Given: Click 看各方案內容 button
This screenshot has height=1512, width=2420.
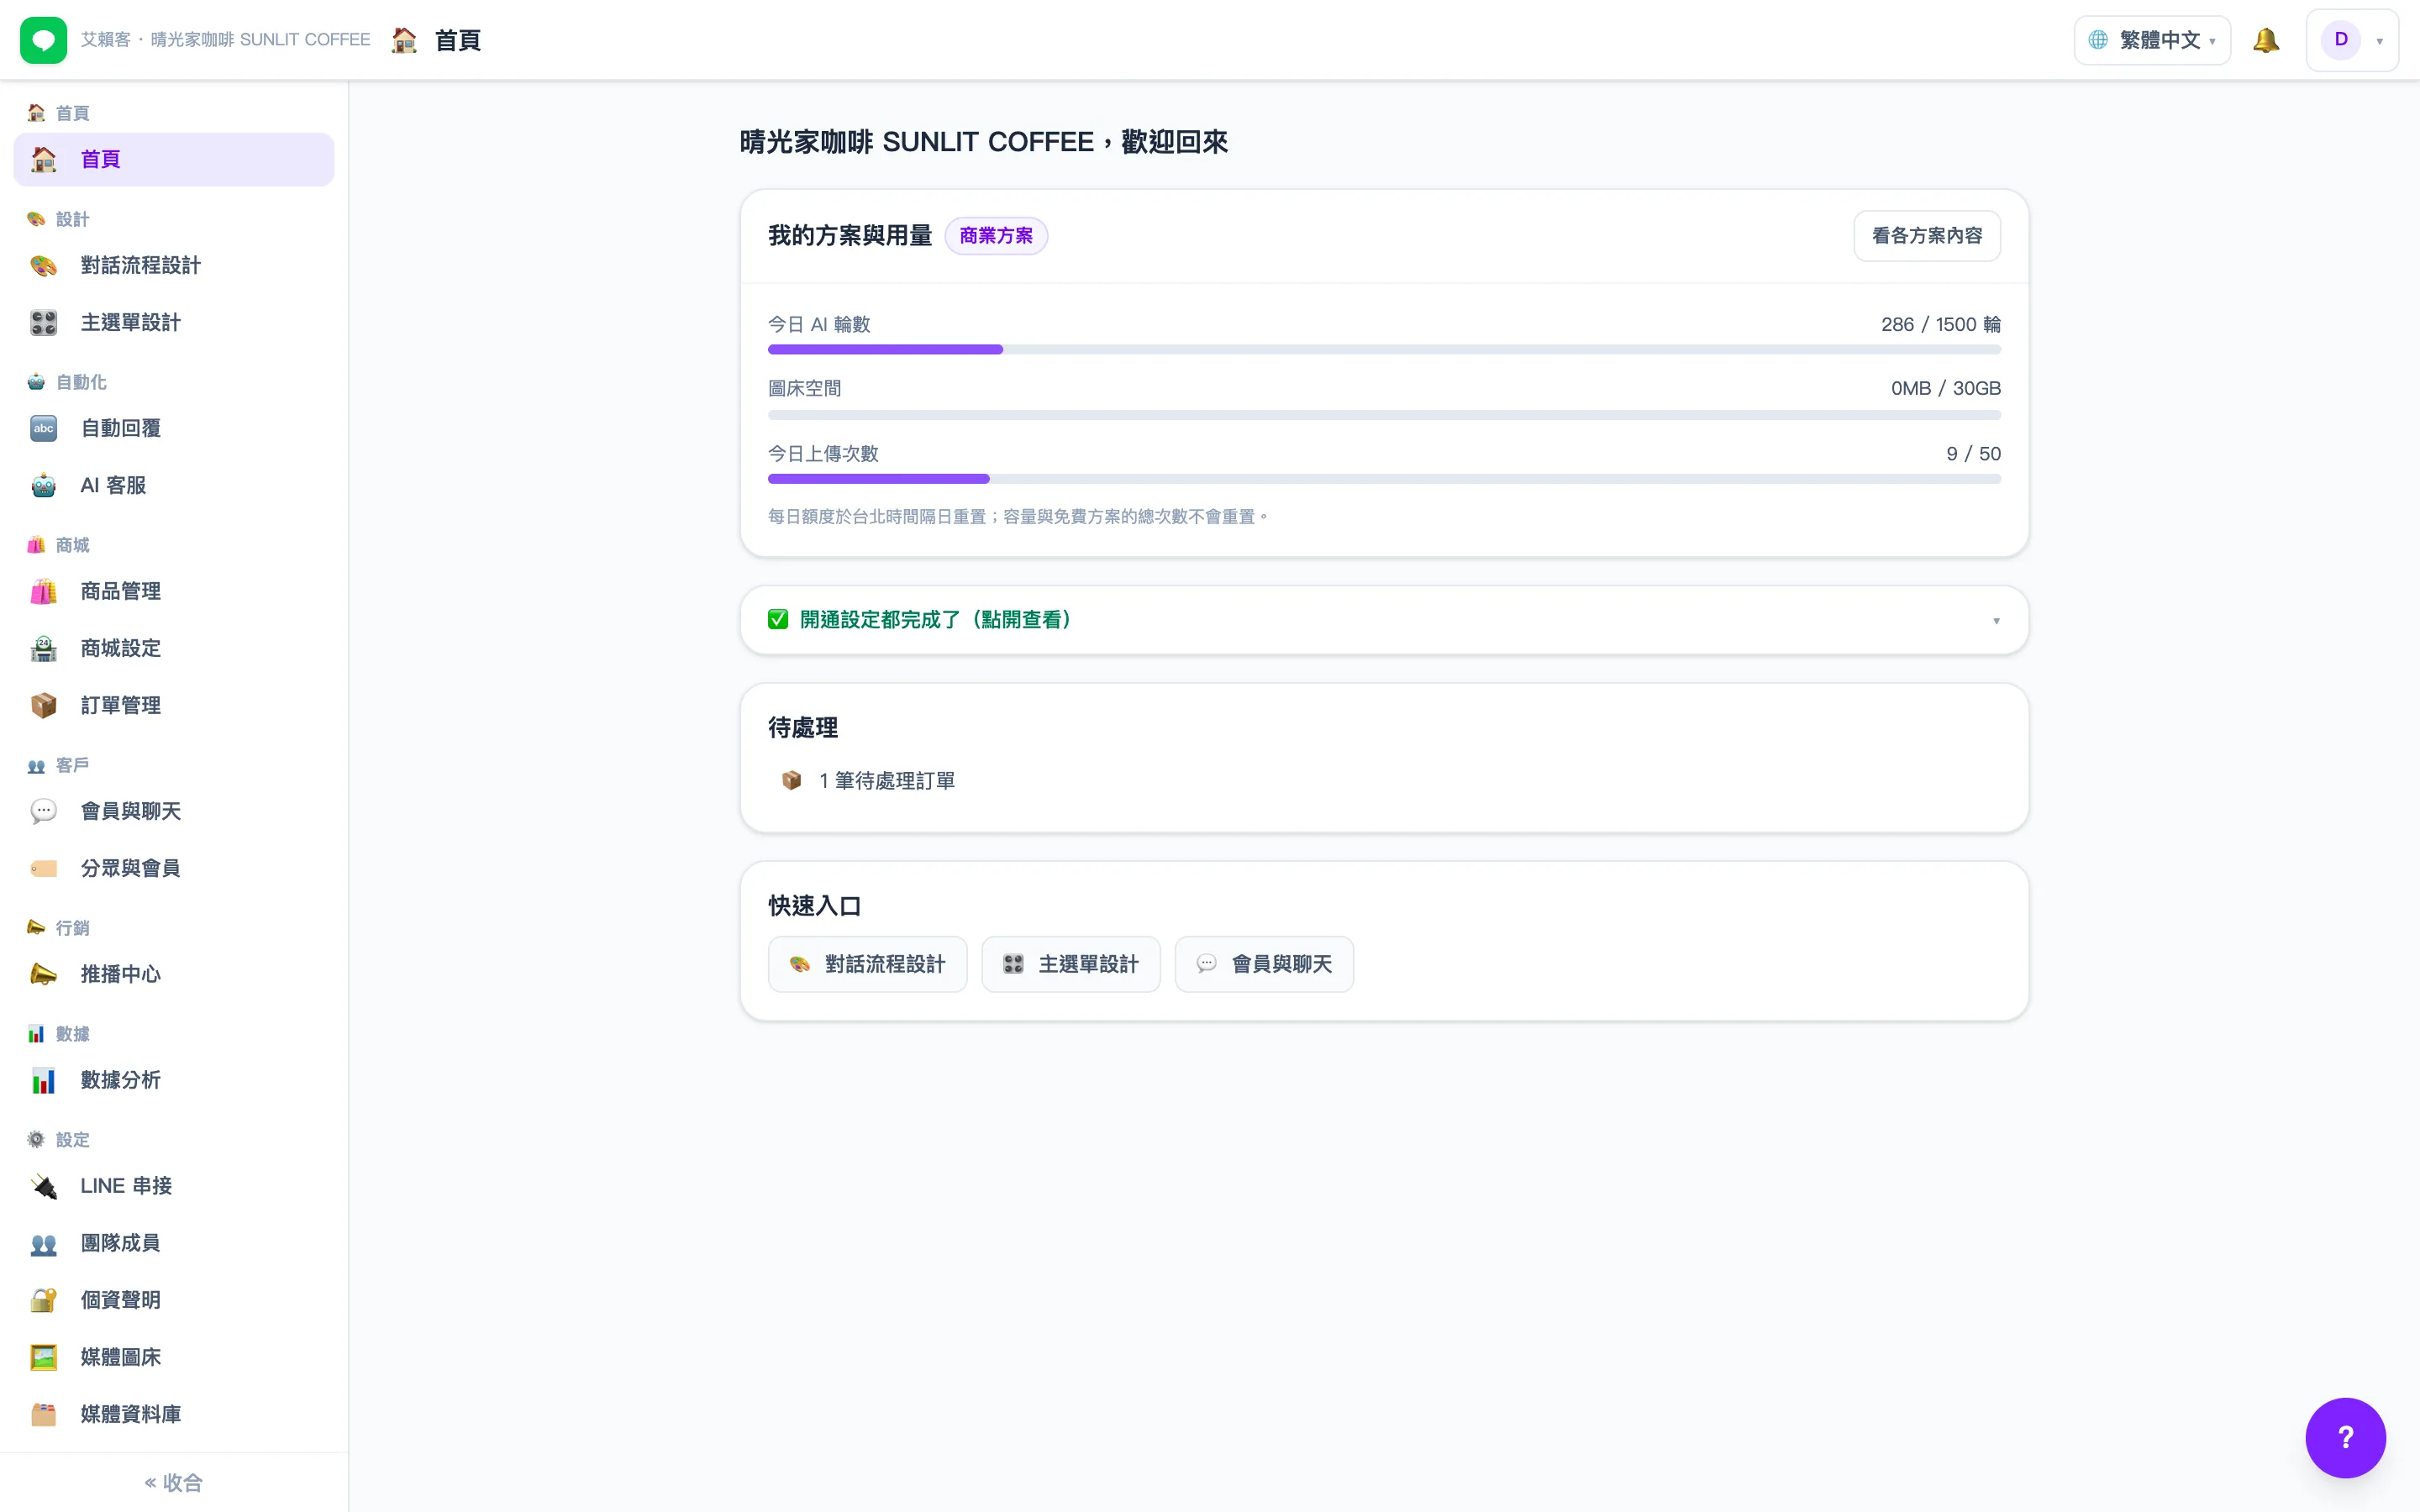Looking at the screenshot, I should click(1927, 236).
